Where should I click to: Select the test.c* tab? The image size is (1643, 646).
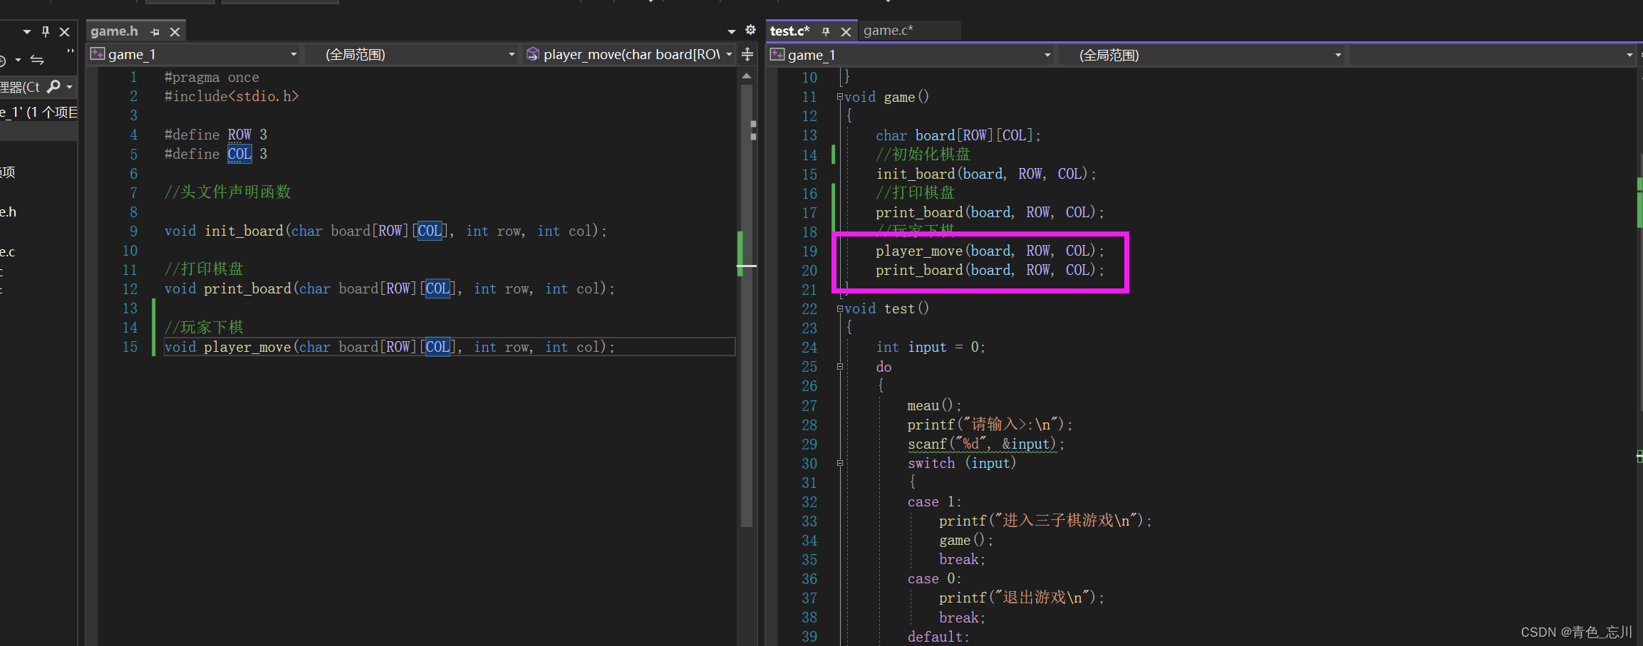789,31
